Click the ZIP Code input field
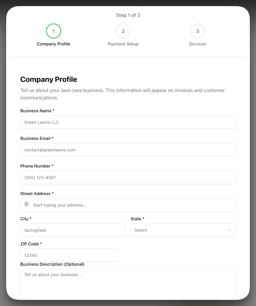The image size is (256, 306). click(69, 255)
